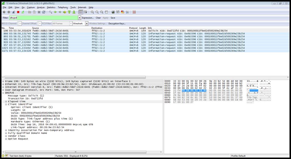Expand User Datagram Protocol node
The width and height of the screenshot is (291, 159).
(3, 90)
